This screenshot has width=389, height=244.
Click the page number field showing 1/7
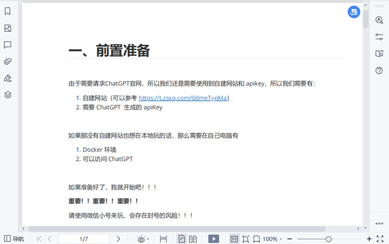point(83,239)
